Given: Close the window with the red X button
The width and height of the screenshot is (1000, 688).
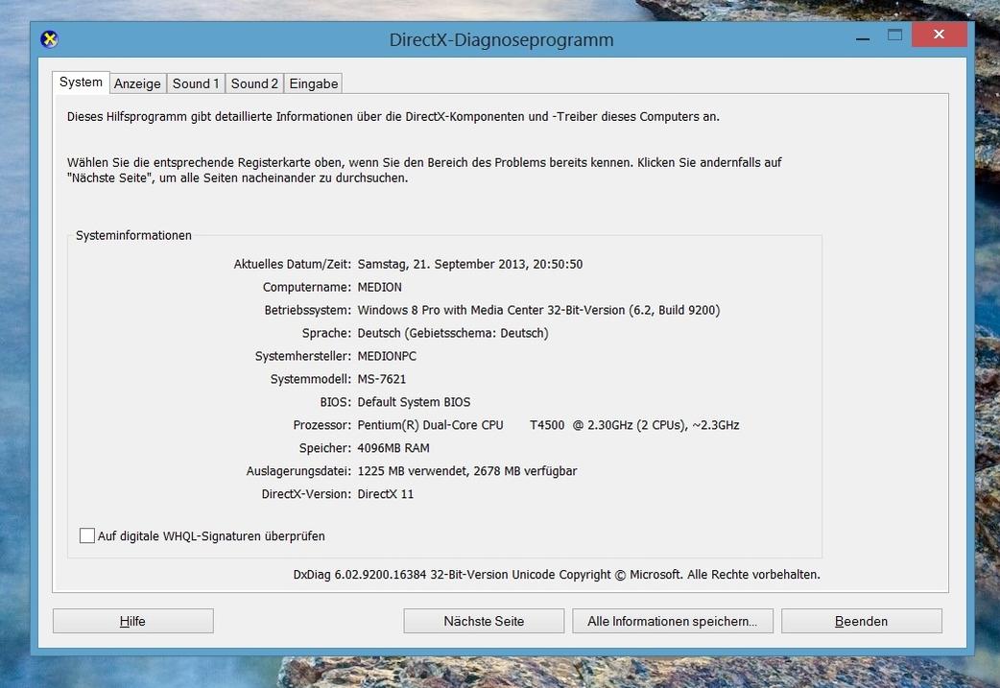Looking at the screenshot, I should (939, 36).
